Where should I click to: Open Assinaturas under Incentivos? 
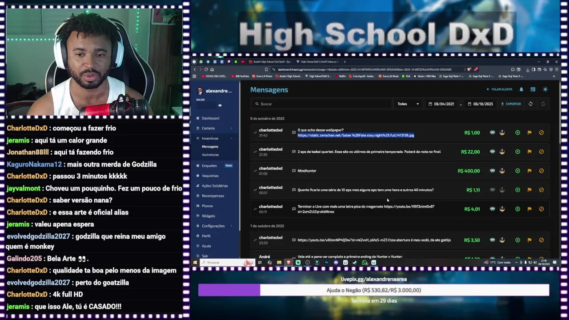tap(210, 155)
